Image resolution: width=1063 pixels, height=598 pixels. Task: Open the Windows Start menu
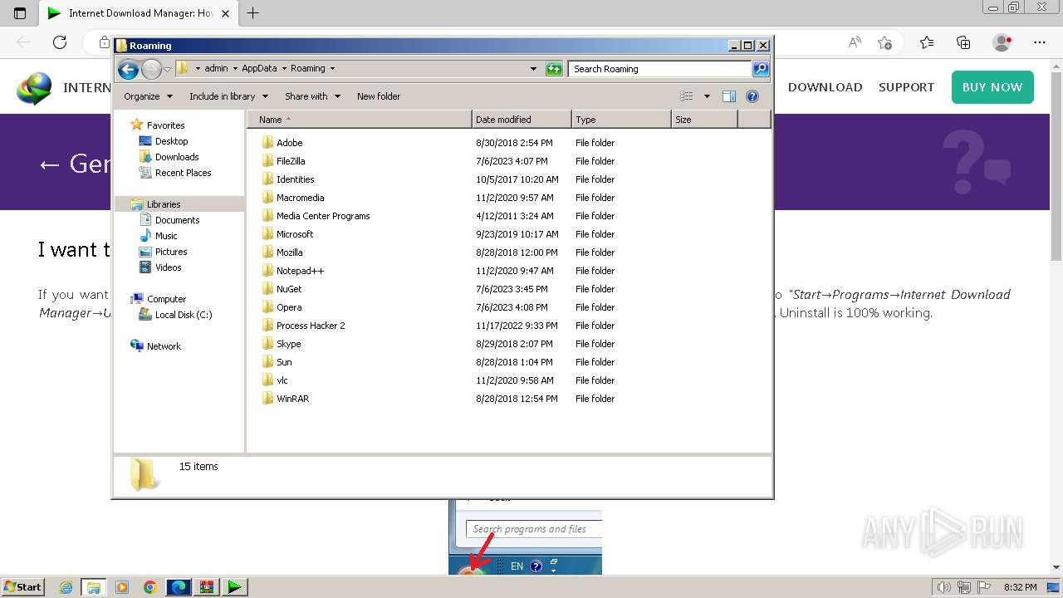click(22, 586)
